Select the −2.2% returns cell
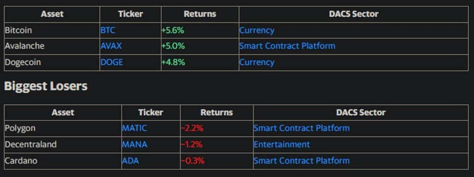The height and width of the screenshot is (177, 474). 217,128
